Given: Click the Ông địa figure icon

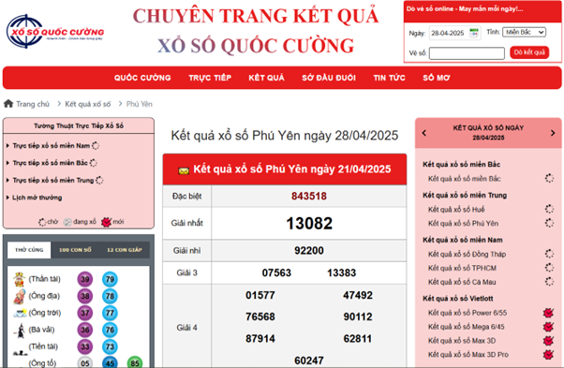Looking at the screenshot, I should 19,296.
